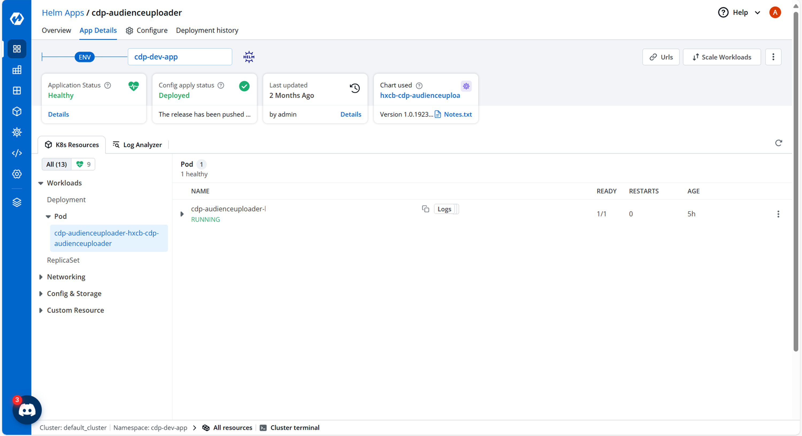Expand the cdp-audienceuploader pod row
Screen dimensions: 802x436
point(182,214)
